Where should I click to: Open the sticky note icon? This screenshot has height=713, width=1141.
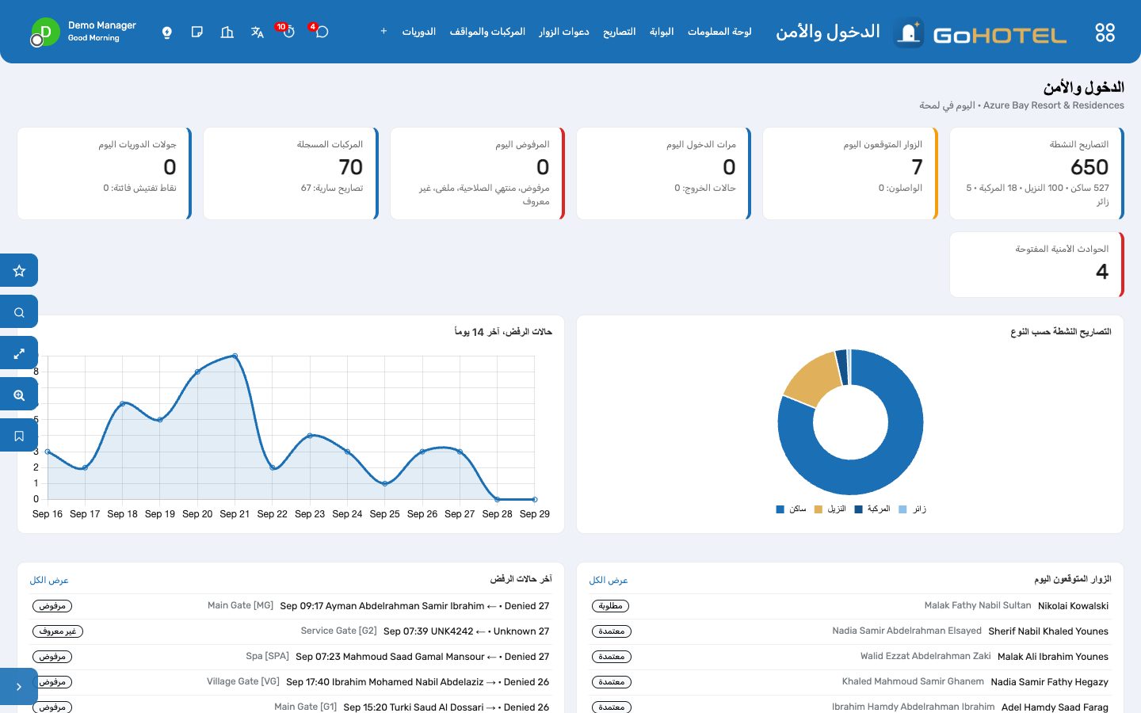[197, 32]
